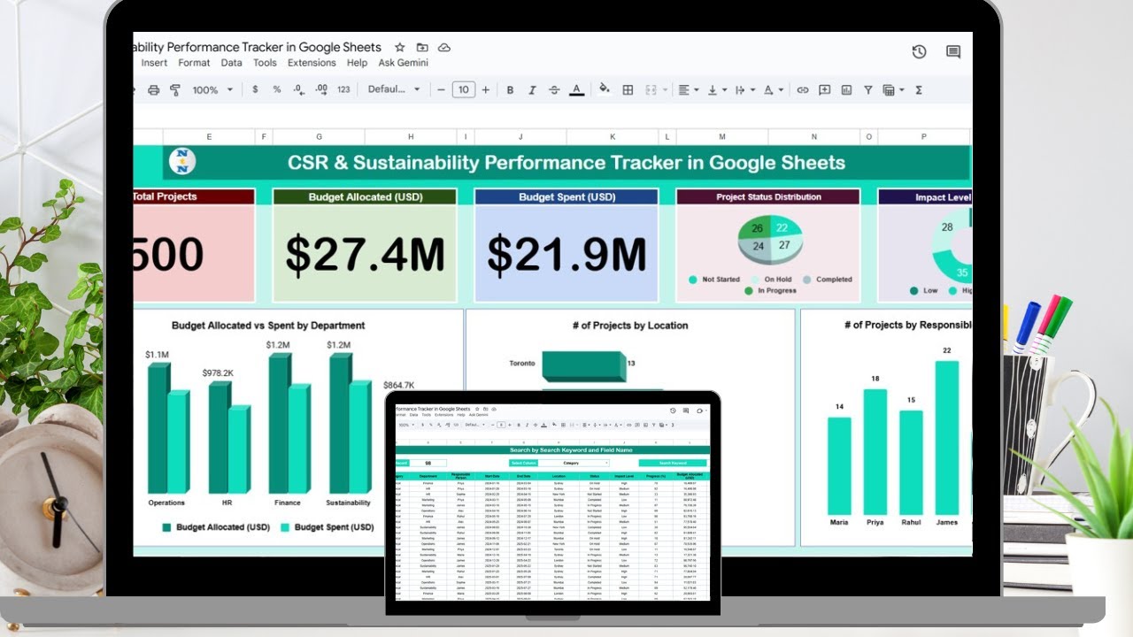
Task: Check cloud save status on the laptop
Action: click(444, 48)
